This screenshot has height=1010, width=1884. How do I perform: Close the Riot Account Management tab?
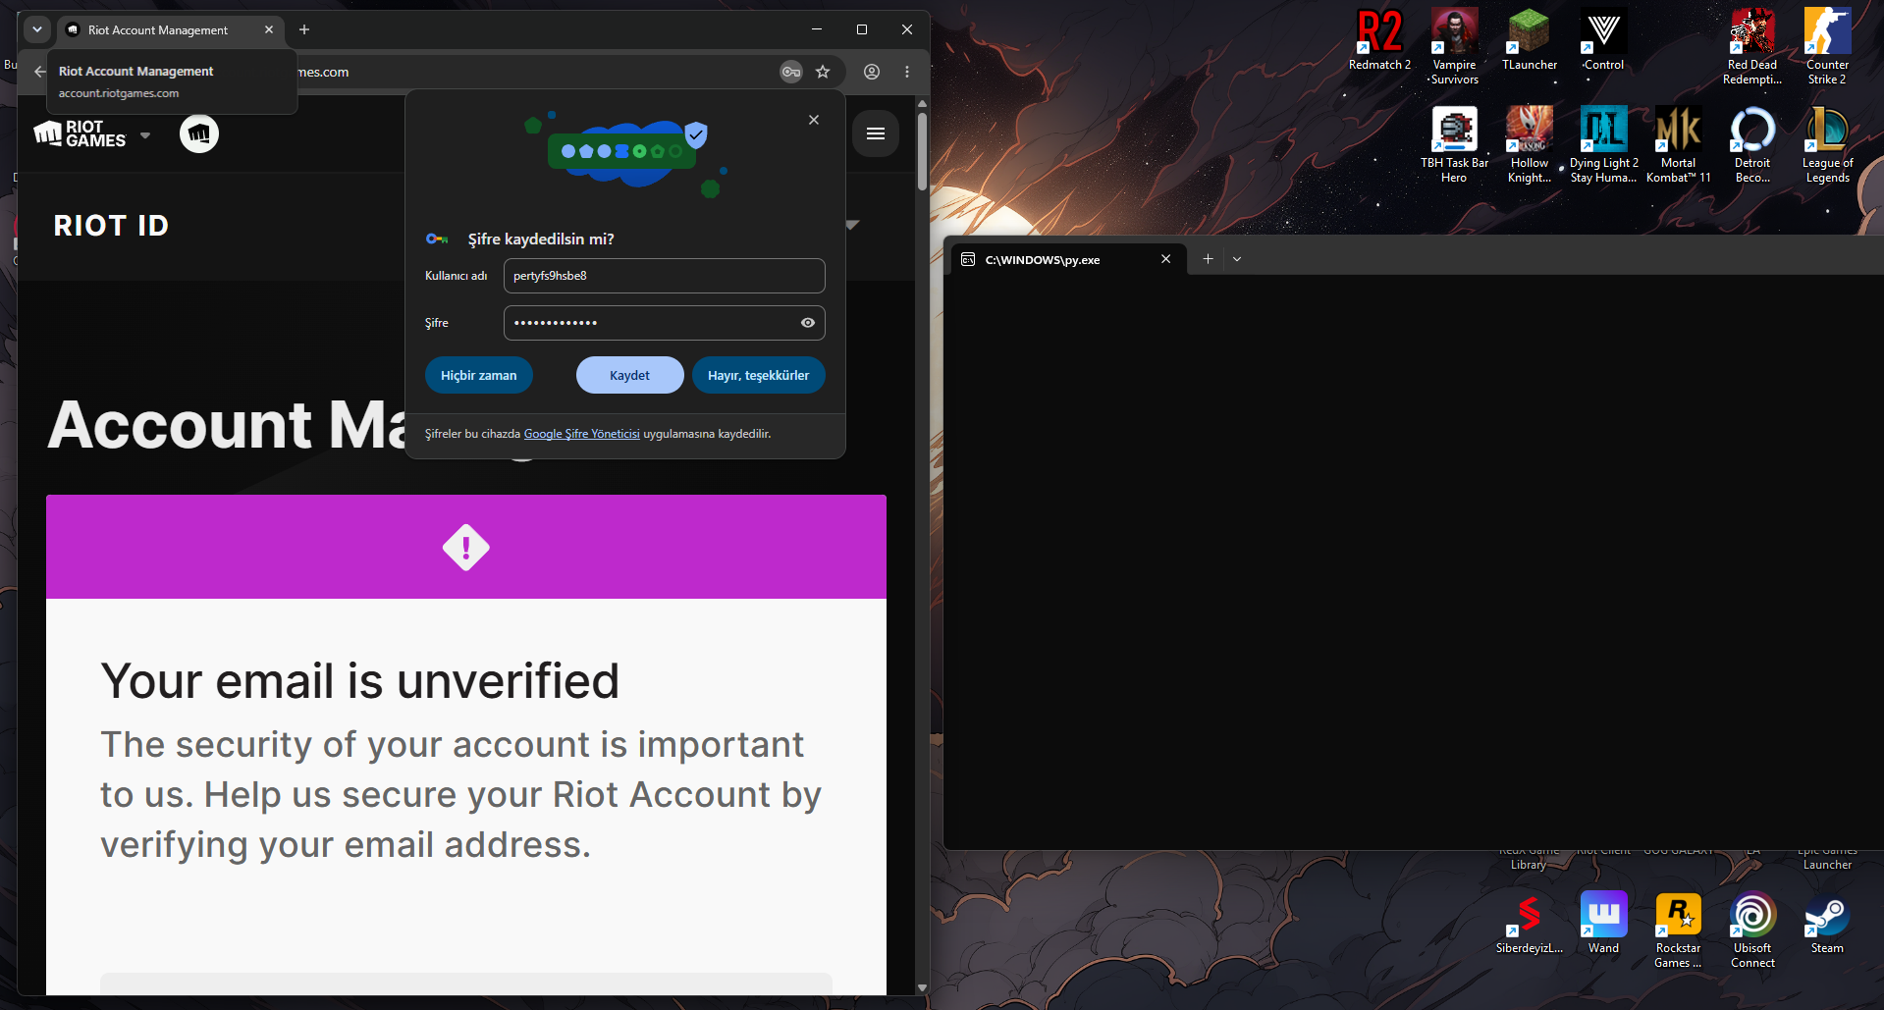269,30
